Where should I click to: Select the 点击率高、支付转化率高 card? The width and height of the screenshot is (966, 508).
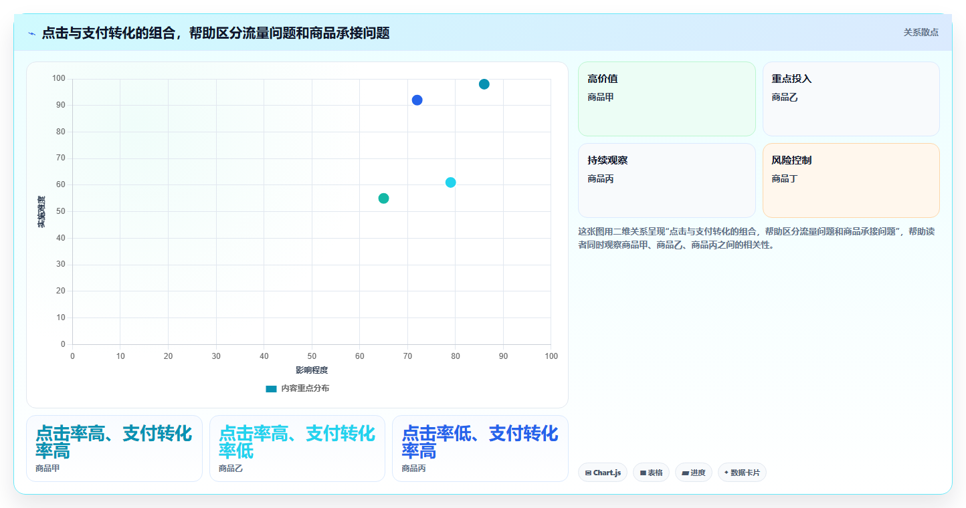(114, 449)
